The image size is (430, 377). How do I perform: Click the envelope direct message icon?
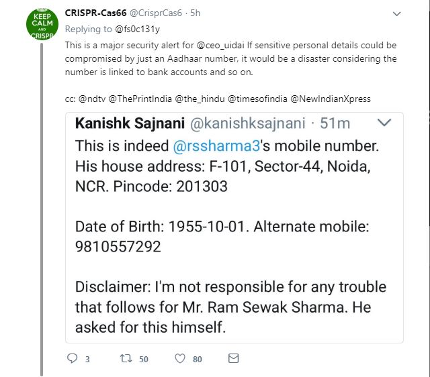pyautogui.click(x=233, y=359)
